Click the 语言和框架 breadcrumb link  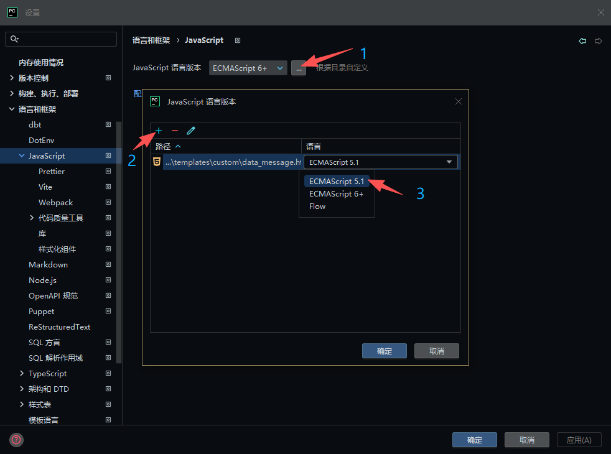click(x=151, y=40)
